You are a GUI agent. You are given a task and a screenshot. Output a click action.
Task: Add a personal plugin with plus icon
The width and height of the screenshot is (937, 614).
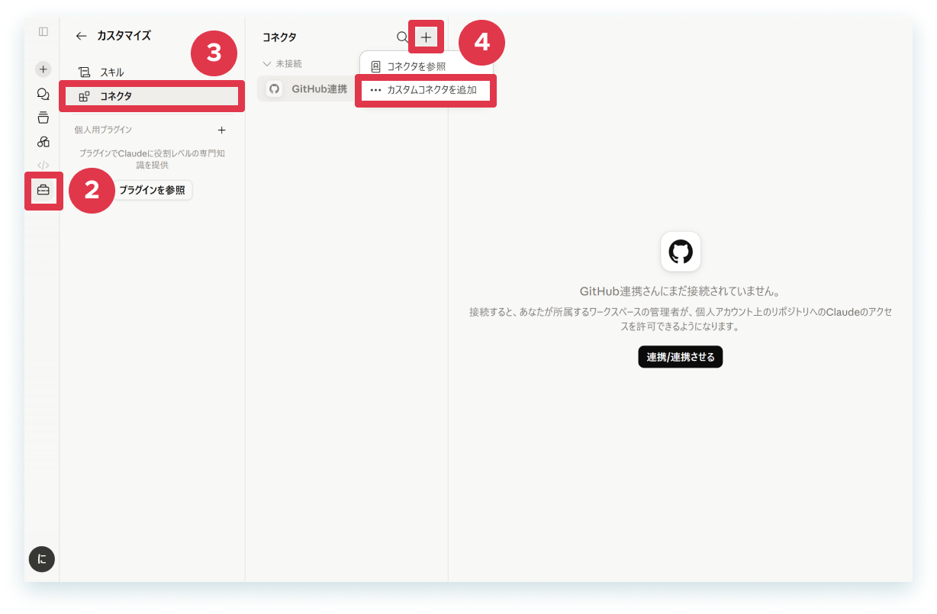pos(222,130)
